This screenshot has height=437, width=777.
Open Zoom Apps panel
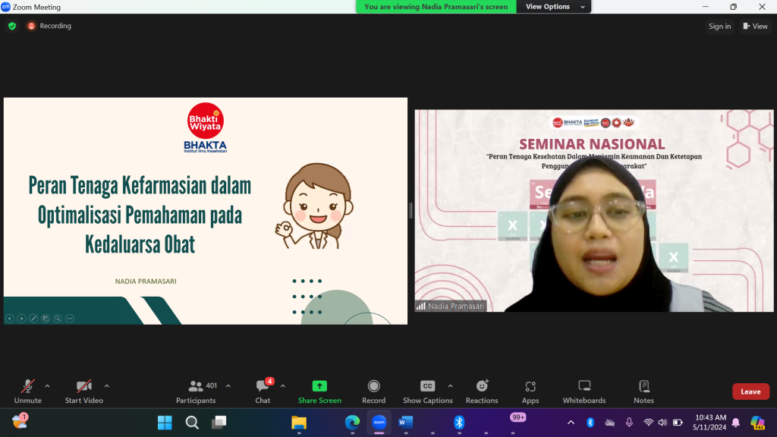530,391
